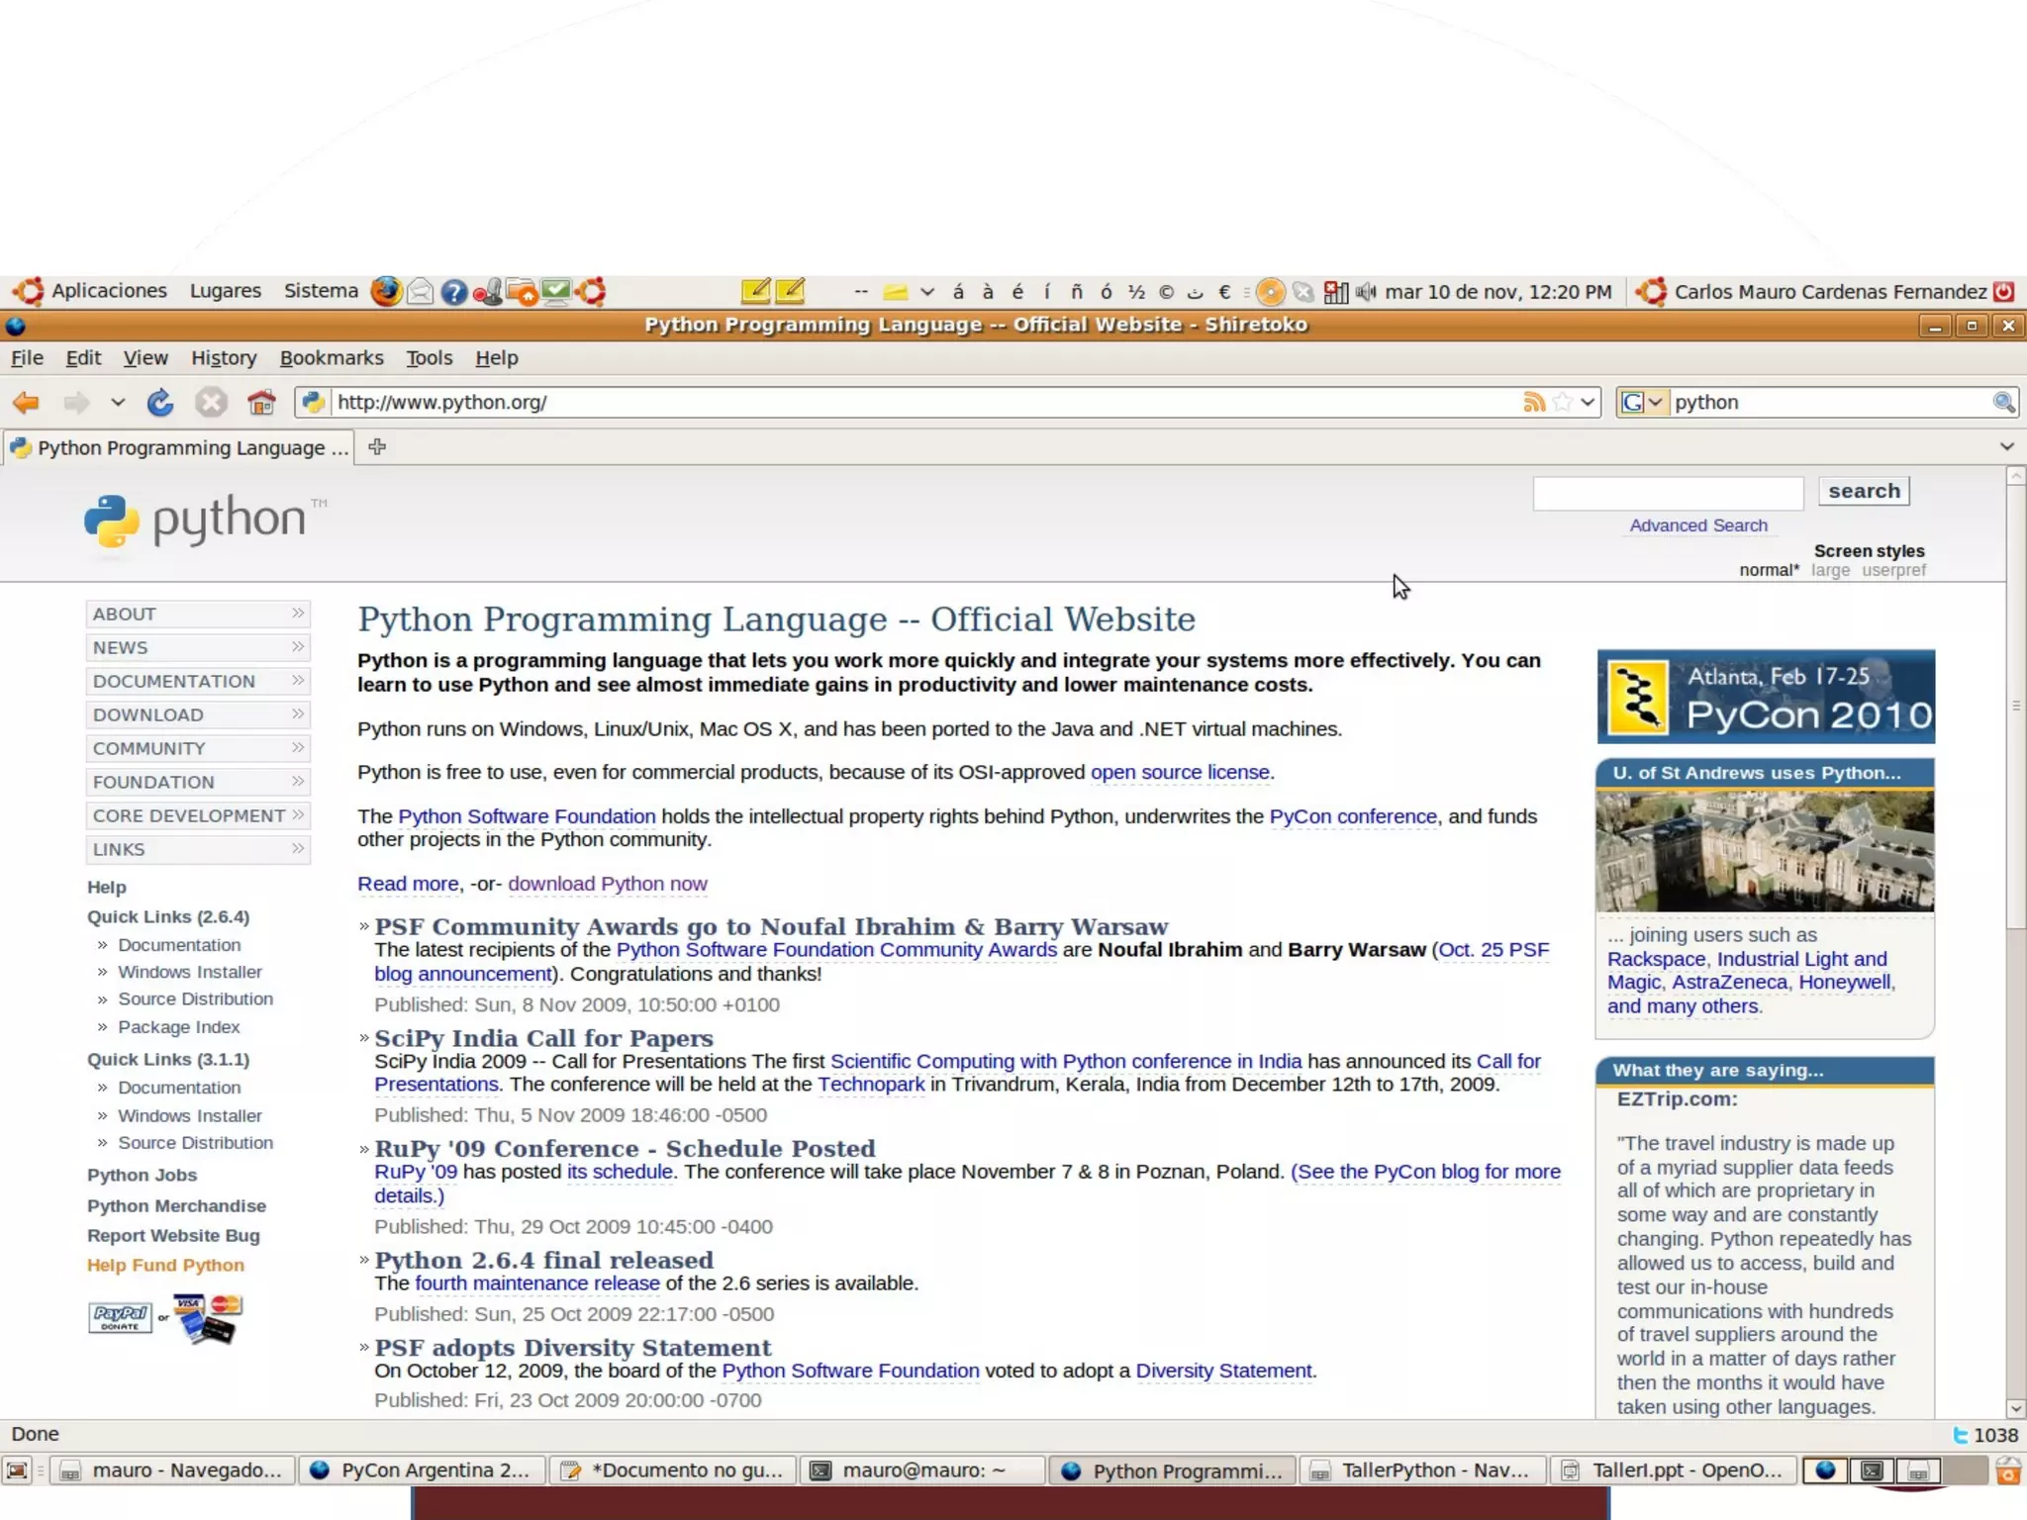Click the PayPal Donate icon
Image resolution: width=2027 pixels, height=1520 pixels.
point(120,1317)
